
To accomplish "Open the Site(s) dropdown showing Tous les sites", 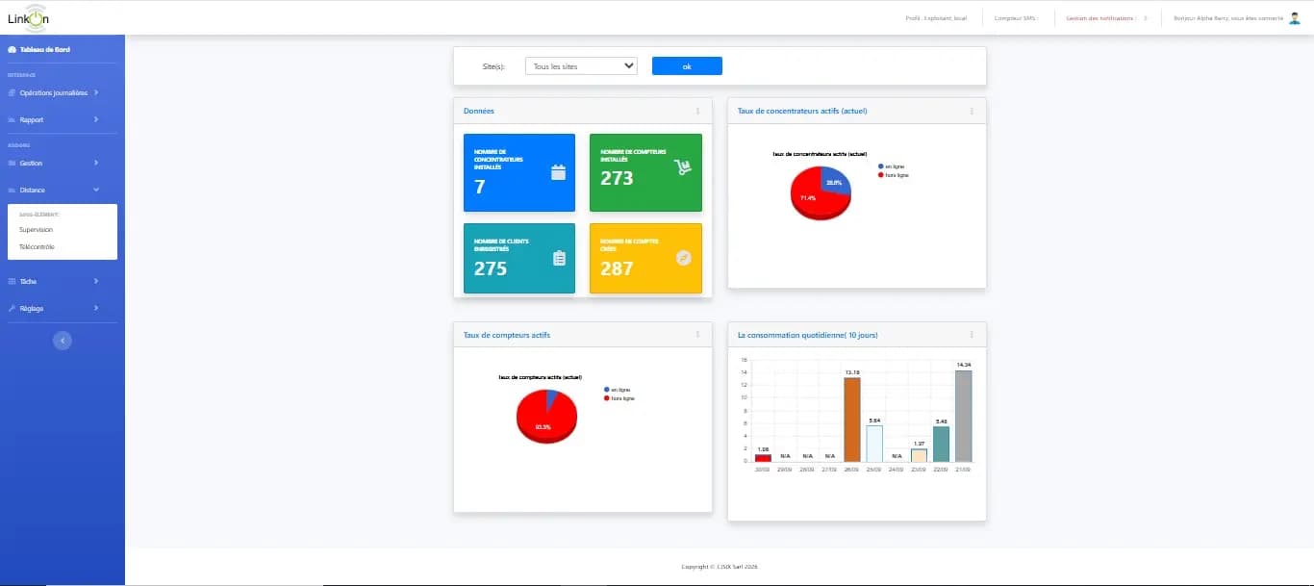I will click(581, 65).
